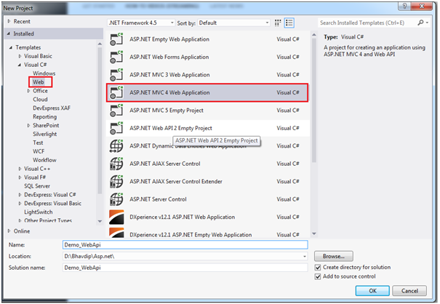Select the Web template category
Screen dimensions: 440x304
point(38,82)
